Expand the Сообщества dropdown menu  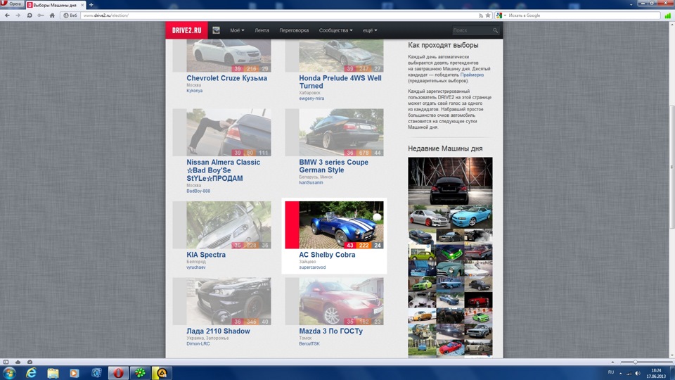[x=336, y=30]
